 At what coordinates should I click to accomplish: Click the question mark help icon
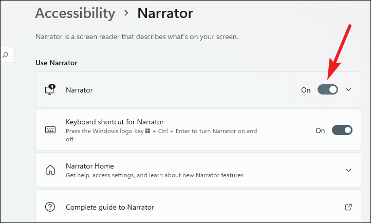pyautogui.click(x=50, y=207)
